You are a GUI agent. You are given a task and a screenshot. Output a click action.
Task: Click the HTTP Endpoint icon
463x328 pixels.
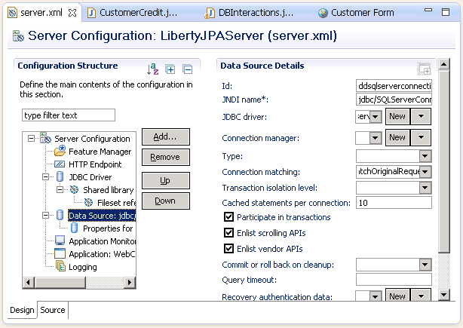coord(60,164)
